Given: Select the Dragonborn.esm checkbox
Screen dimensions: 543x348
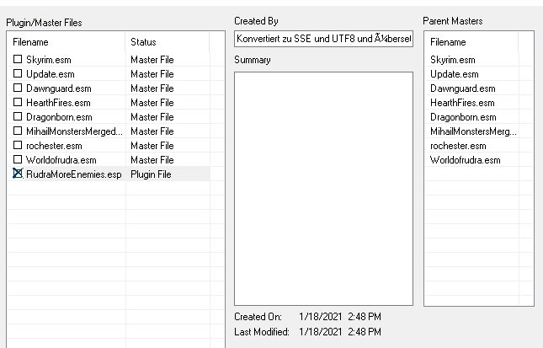Looking at the screenshot, I should (18, 117).
